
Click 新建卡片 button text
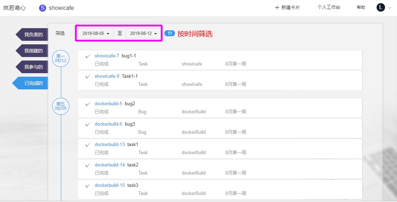pos(290,8)
